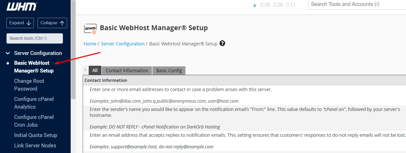Focus the sidebar Search tools field
The height and width of the screenshot is (153, 406).
pos(35,38)
